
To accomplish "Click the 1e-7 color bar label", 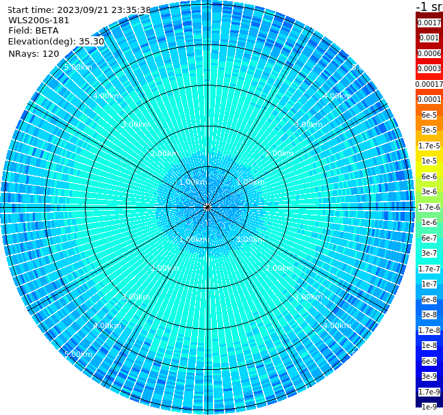I will [429, 284].
